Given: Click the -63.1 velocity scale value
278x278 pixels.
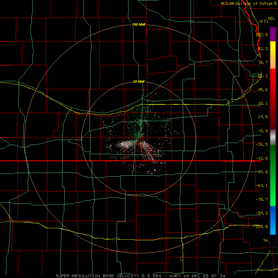Looking at the screenshot, I should coord(262,186).
